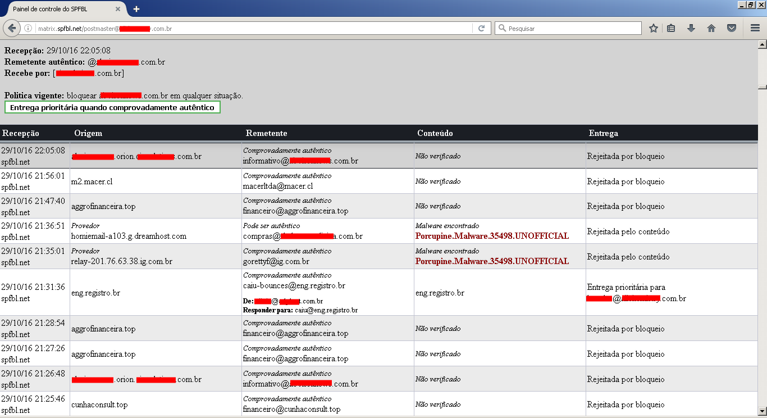The image size is (767, 418).
Task: Show site information for matrix.spfbl.net
Action: pos(28,28)
